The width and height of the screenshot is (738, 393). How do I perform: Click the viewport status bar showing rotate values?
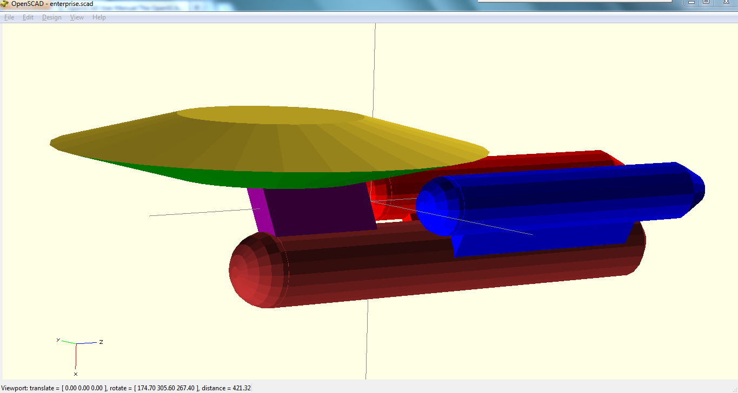coord(124,387)
